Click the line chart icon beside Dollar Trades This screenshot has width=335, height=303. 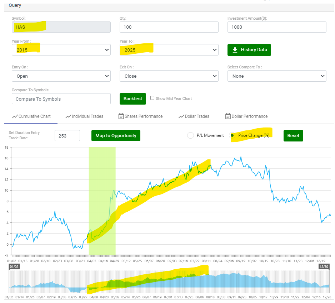[x=181, y=116]
